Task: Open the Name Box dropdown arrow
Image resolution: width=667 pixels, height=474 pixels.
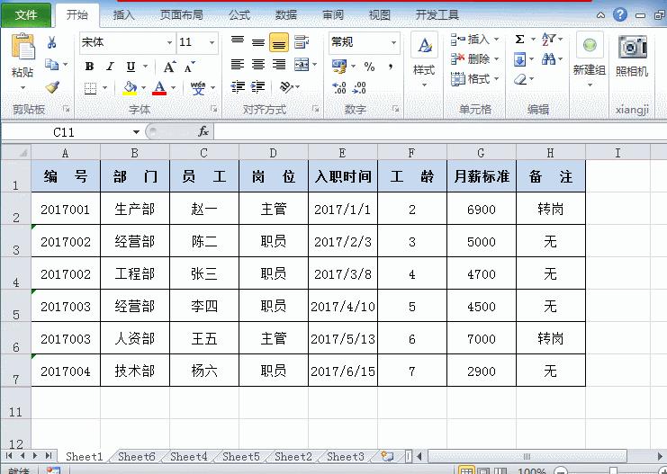Action: point(136,132)
